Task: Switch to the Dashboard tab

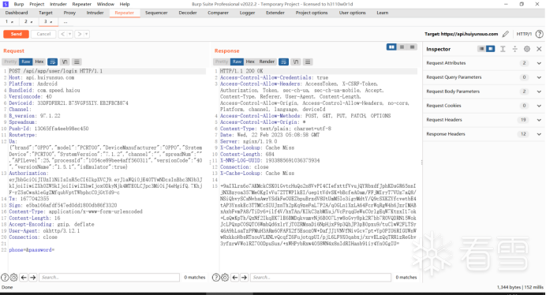Action: tap(17, 13)
